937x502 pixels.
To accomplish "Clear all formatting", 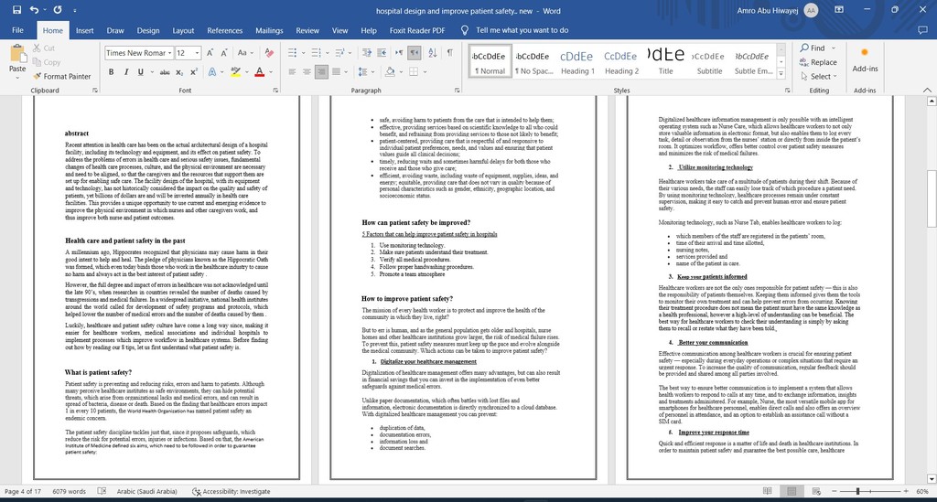I will click(269, 53).
